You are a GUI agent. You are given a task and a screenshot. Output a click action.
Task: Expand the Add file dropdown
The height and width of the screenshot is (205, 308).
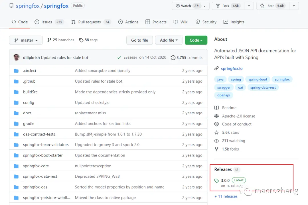(x=169, y=40)
